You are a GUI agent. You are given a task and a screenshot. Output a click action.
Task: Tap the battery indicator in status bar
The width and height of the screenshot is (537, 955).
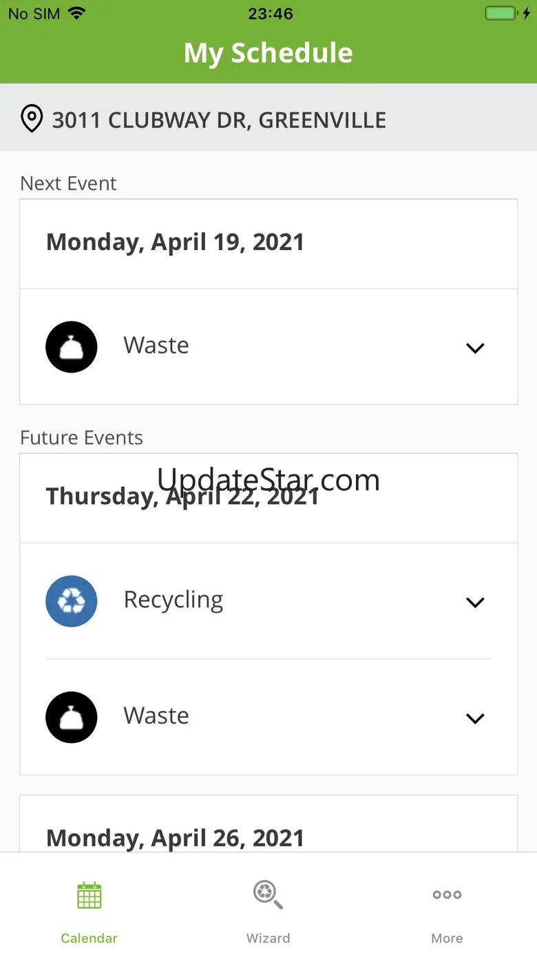click(508, 14)
